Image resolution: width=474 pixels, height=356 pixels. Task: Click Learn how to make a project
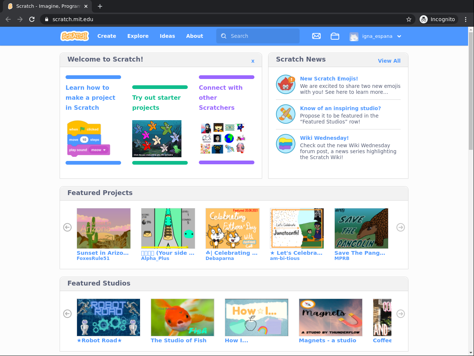[90, 98]
